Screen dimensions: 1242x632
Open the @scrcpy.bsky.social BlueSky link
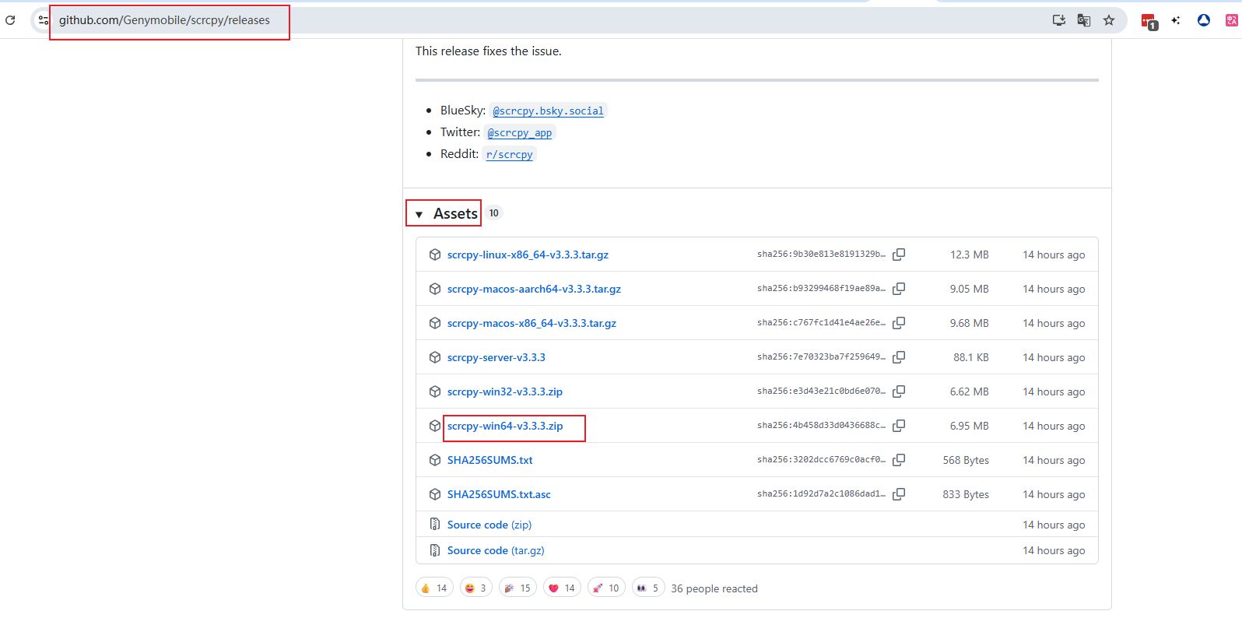548,111
